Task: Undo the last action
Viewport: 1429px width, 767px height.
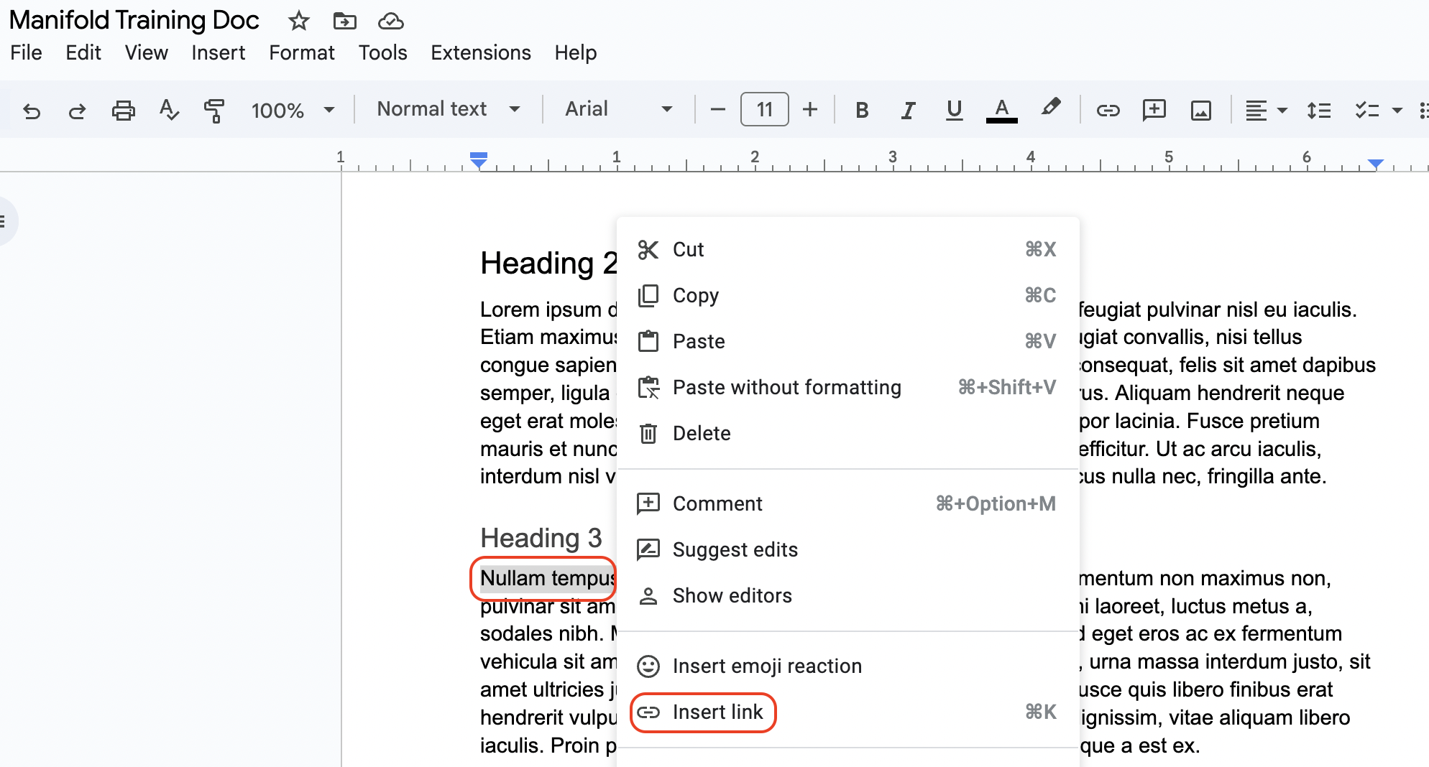Action: coord(32,110)
